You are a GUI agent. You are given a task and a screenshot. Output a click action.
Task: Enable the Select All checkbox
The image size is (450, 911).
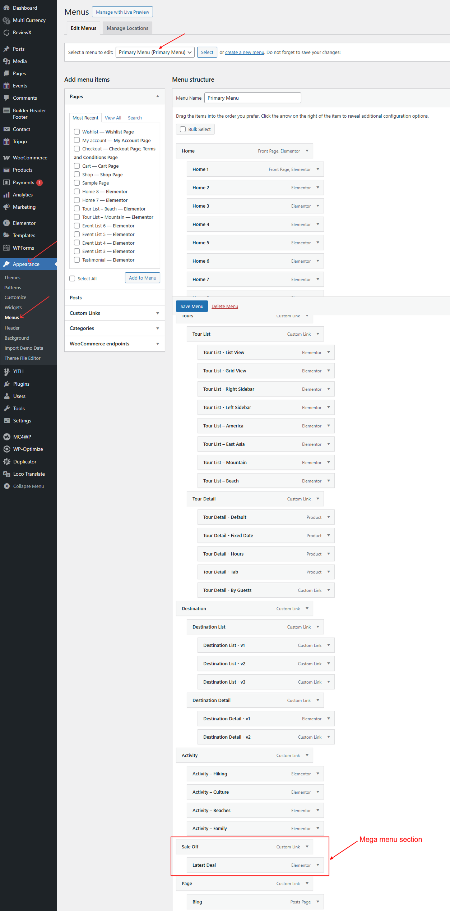(x=72, y=278)
